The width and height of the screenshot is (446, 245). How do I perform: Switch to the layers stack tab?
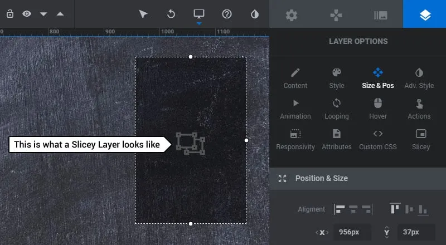[x=425, y=15]
